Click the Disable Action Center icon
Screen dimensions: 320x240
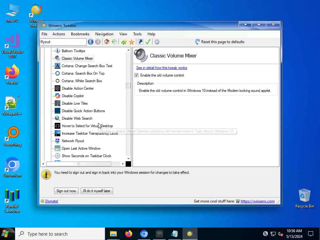point(57,88)
